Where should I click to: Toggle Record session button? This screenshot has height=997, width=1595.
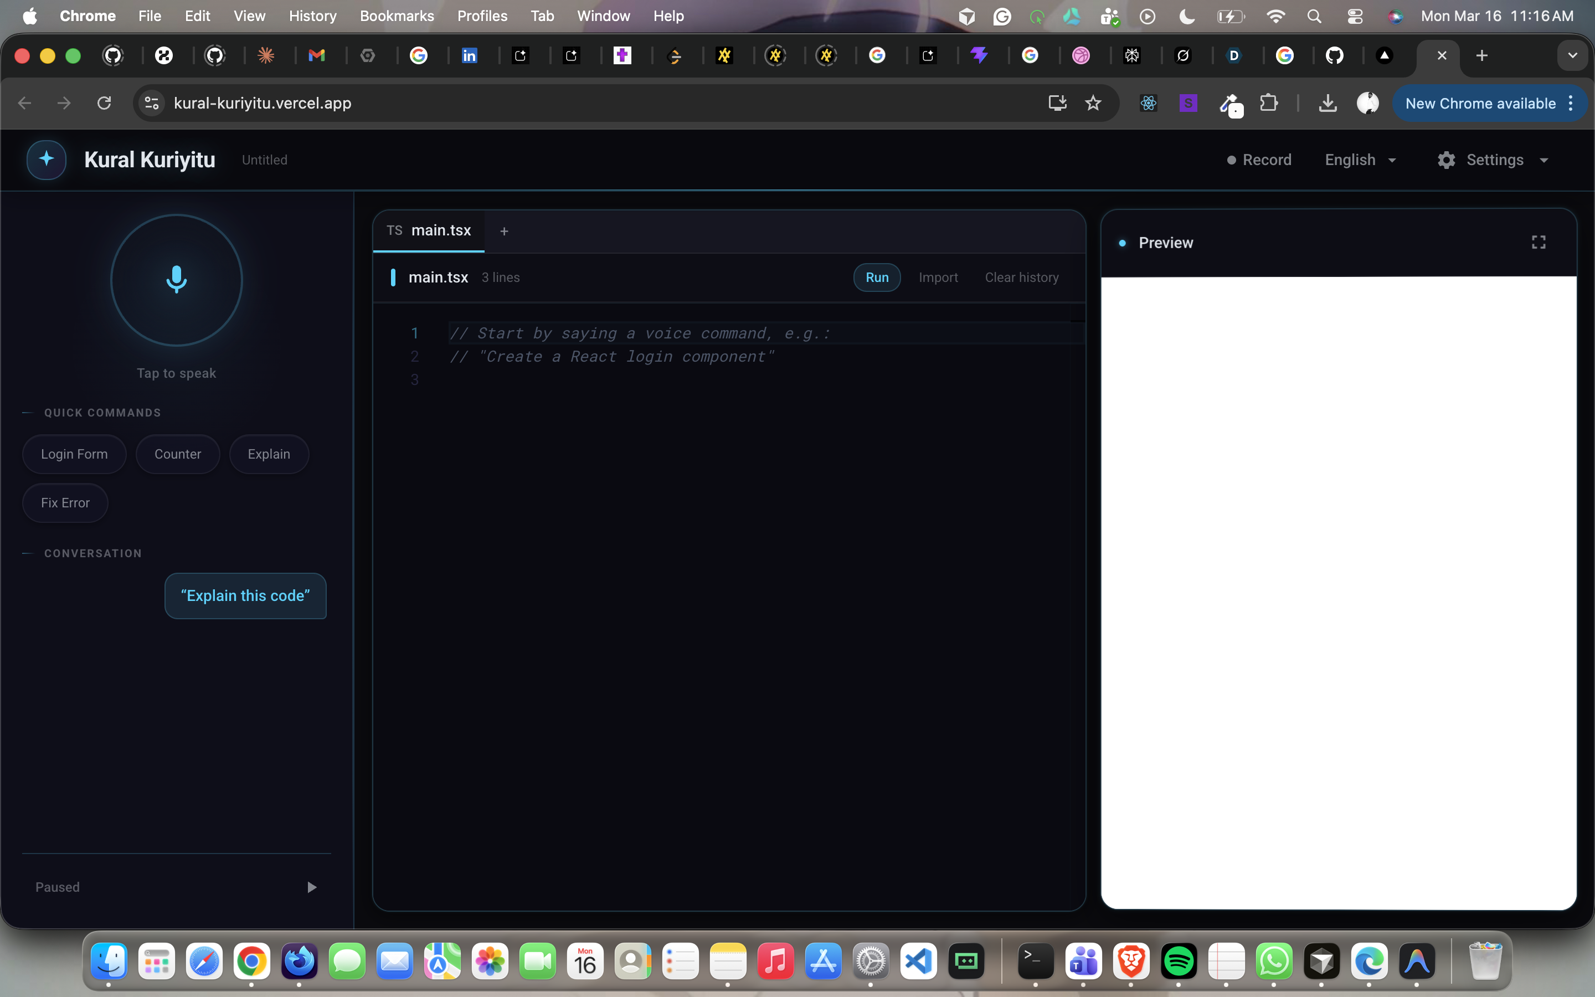click(1259, 160)
